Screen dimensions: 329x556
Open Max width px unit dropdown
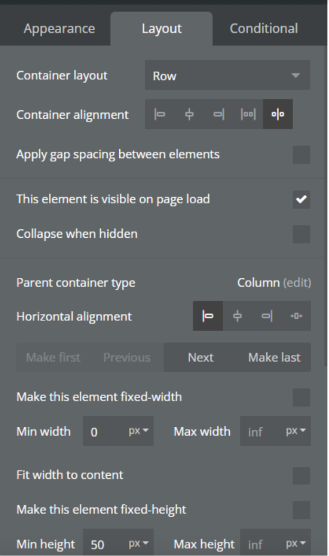pos(296,431)
